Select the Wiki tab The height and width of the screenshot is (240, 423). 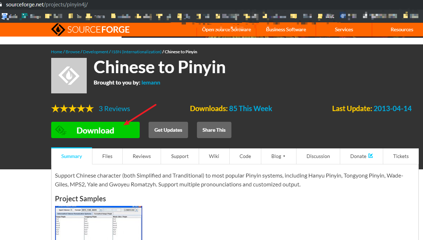pos(214,156)
